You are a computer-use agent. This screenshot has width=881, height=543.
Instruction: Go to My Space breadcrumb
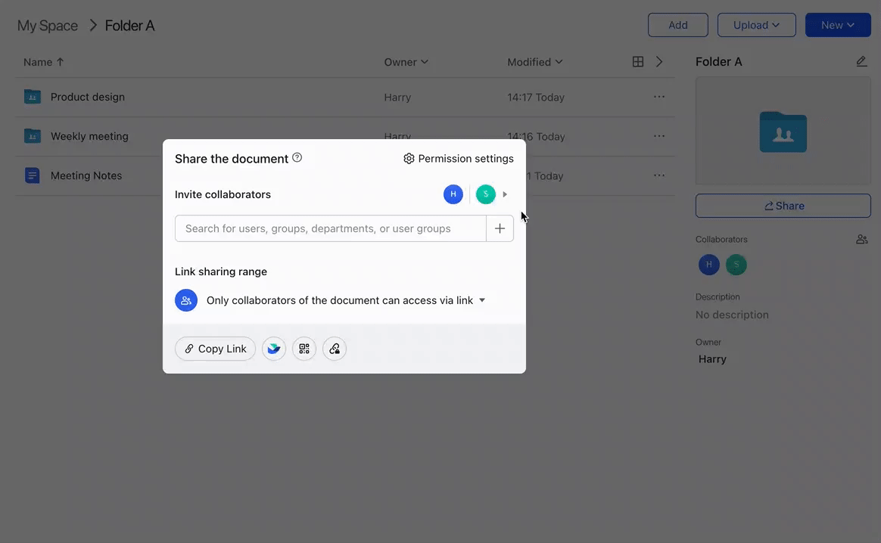click(48, 26)
